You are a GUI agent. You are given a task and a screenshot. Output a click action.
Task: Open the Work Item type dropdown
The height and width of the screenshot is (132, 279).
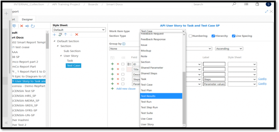163,31
